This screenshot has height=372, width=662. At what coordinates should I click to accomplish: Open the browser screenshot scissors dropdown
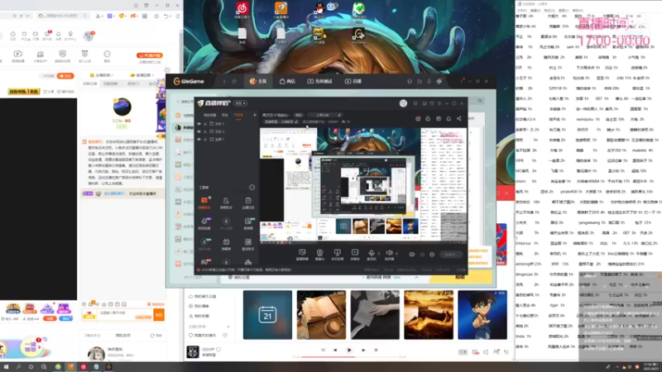pos(103,16)
